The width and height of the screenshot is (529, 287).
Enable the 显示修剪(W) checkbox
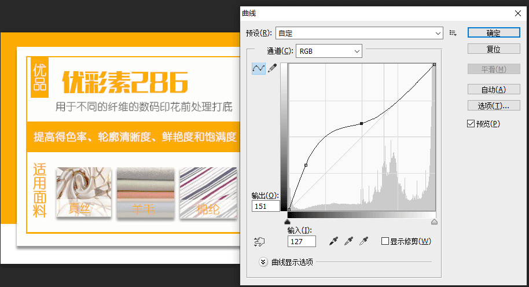(x=385, y=241)
